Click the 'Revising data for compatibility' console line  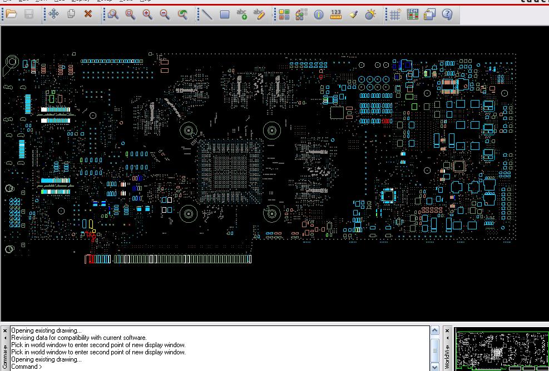[x=79, y=338]
